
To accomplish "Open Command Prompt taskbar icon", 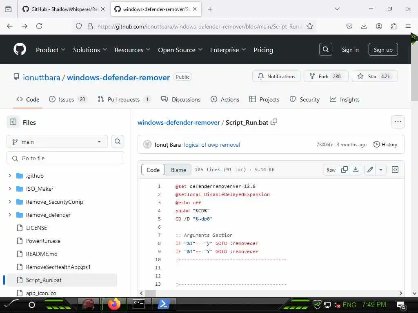I will click(x=139, y=304).
